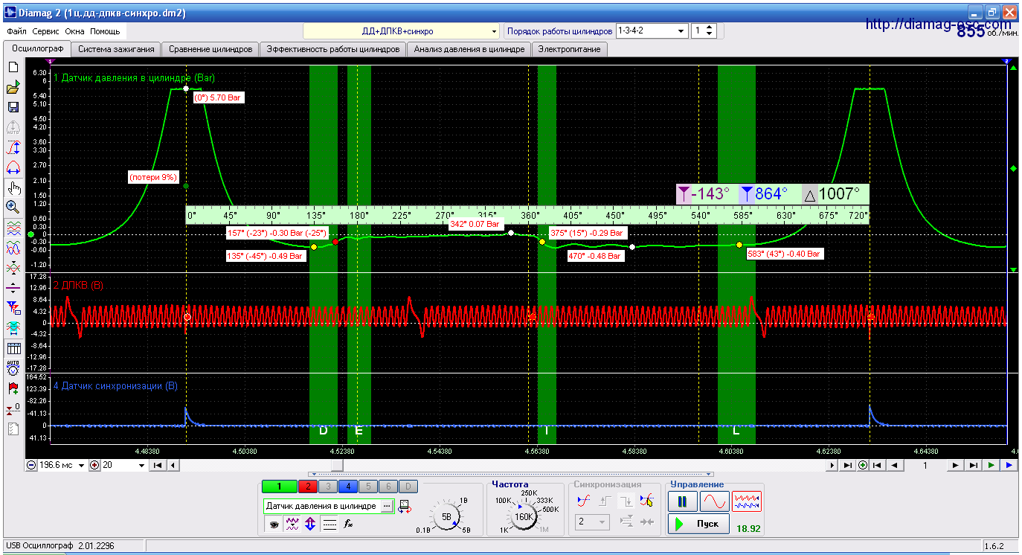Screen dimensions: 1022x555
Task: Click the purple cursor line icon
Action: (13, 287)
